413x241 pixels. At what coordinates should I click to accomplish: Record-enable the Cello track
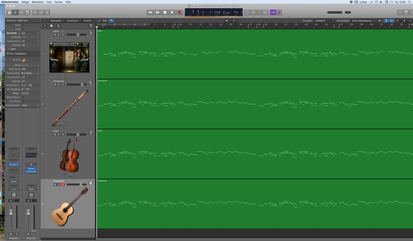tap(63, 135)
